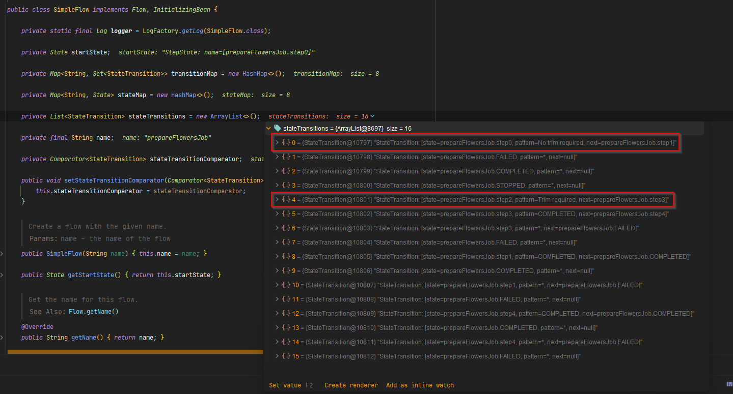
Task: Expand element 9 FAILED transition entry
Action: click(278, 270)
